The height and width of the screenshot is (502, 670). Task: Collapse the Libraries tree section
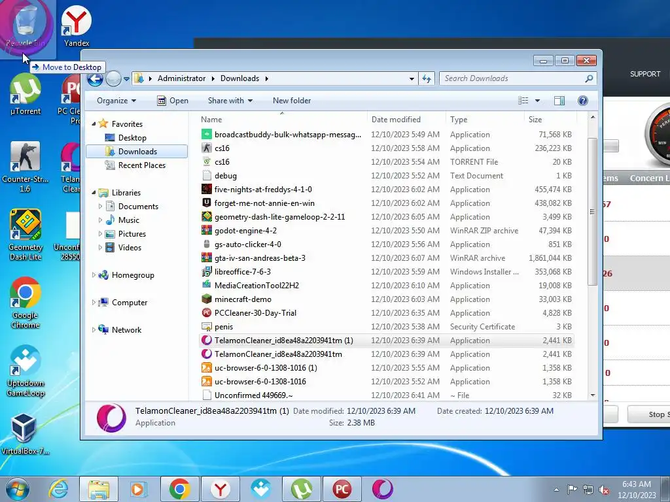coord(94,193)
